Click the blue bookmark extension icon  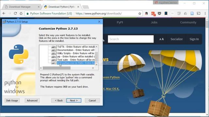click(x=166, y=13)
